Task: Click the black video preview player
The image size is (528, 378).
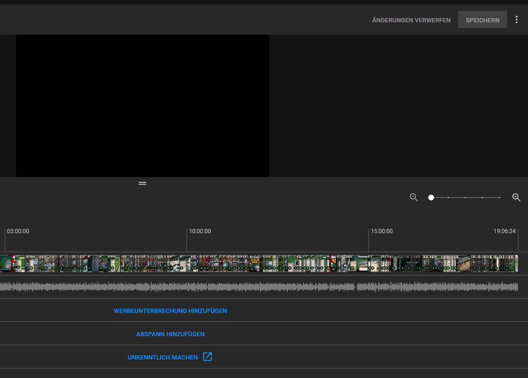Action: [x=142, y=106]
